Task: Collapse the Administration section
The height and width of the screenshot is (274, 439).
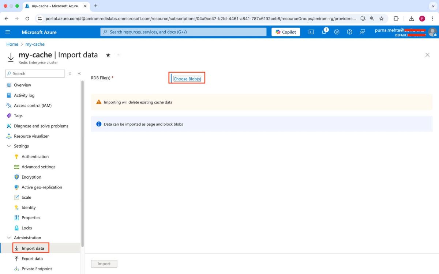Action: 8,237
